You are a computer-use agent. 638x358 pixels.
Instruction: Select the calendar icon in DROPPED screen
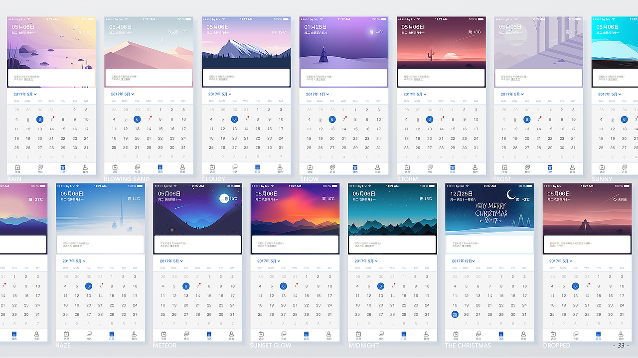pyautogui.click(x=599, y=334)
